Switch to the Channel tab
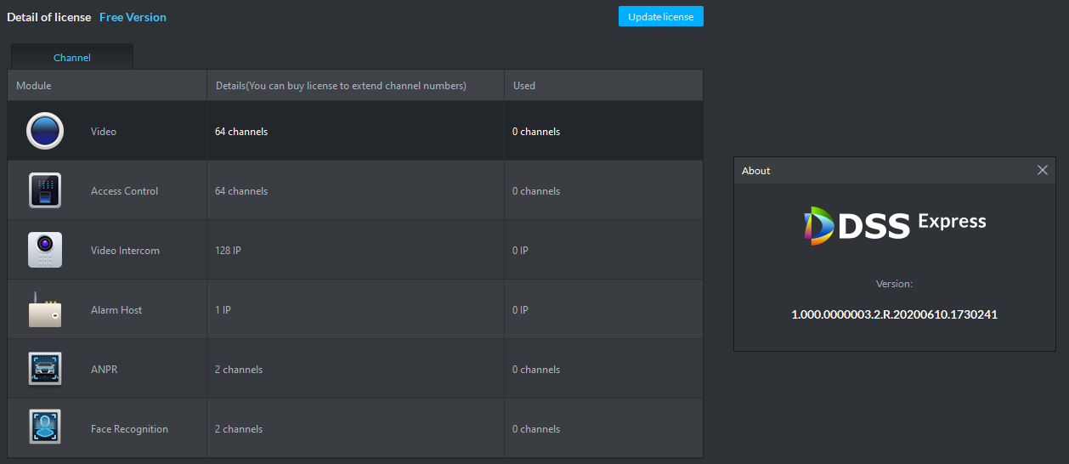Viewport: 1069px width, 464px height. click(72, 58)
